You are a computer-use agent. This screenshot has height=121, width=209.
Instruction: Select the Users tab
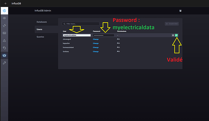[46, 29]
